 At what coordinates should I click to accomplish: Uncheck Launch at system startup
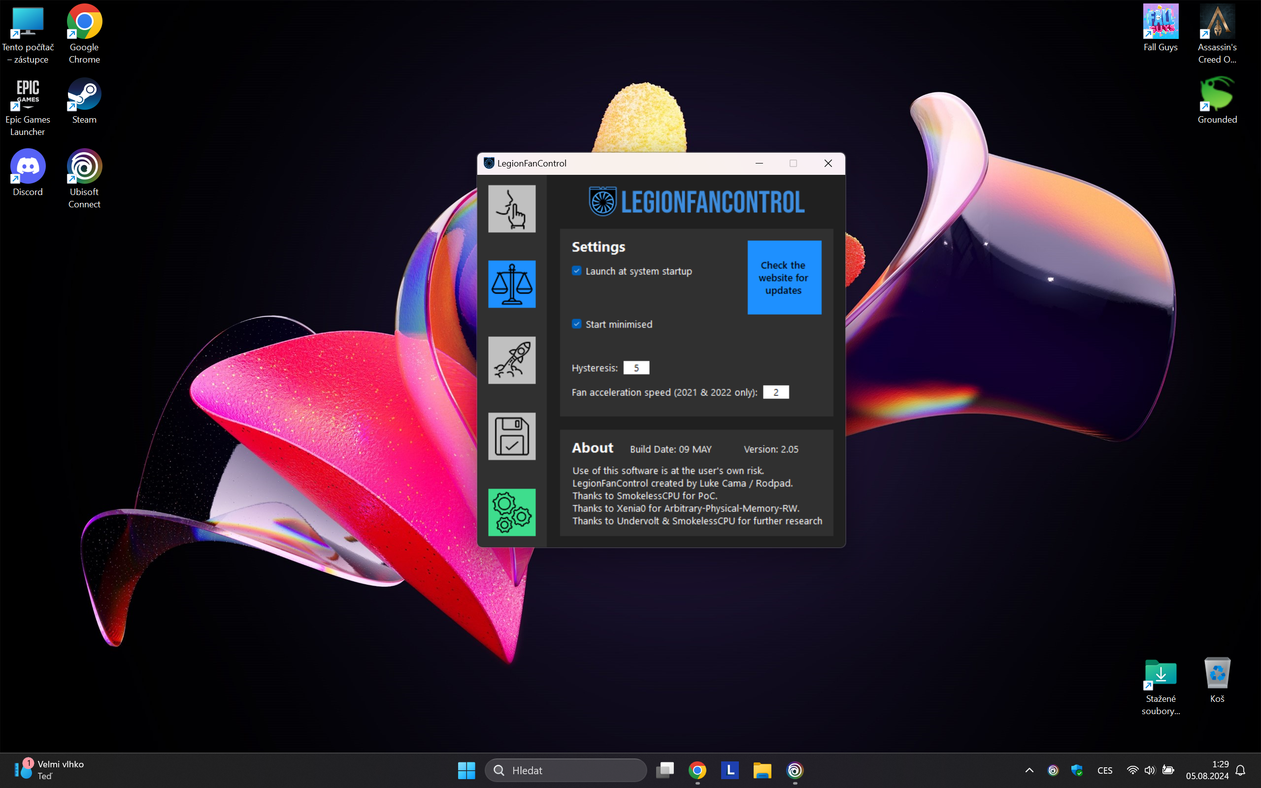[x=576, y=270]
